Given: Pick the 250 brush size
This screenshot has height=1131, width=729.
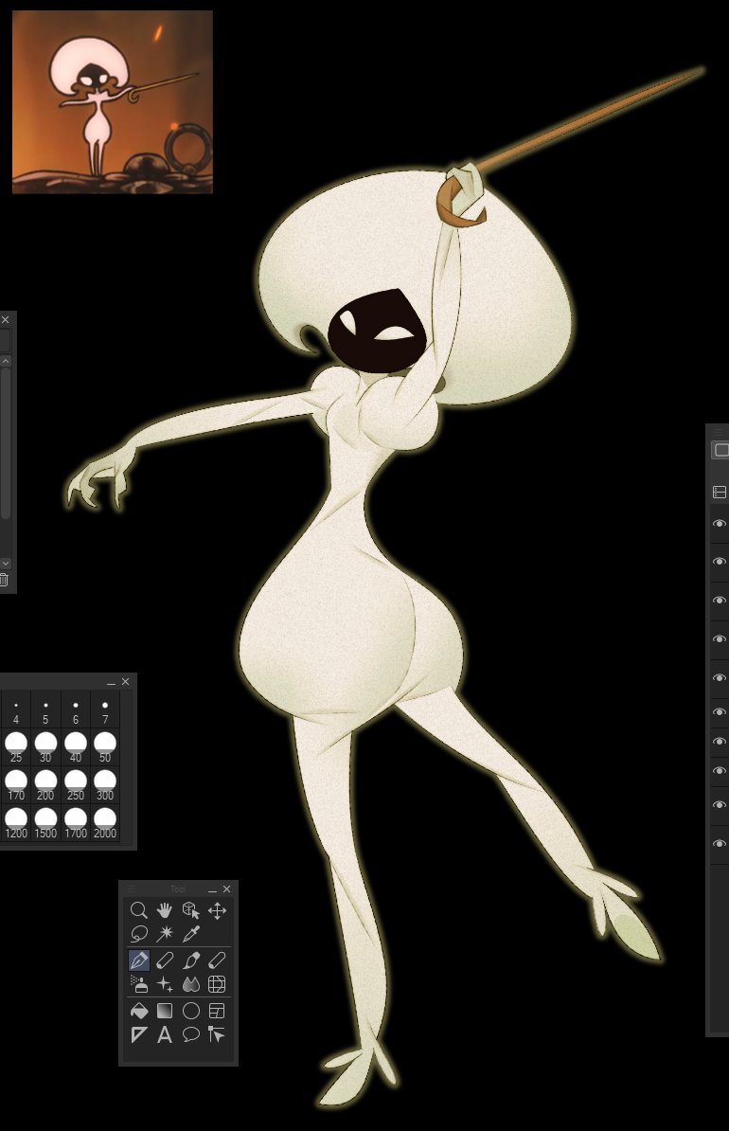Looking at the screenshot, I should 75,784.
